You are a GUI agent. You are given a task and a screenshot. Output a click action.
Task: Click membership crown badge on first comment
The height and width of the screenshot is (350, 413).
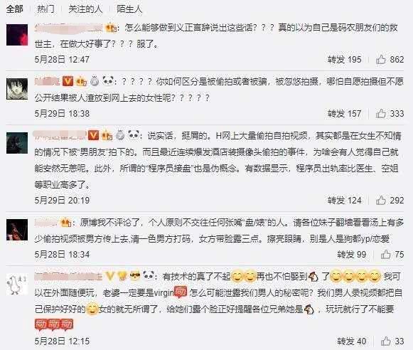click(112, 28)
